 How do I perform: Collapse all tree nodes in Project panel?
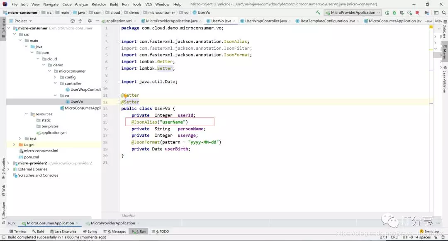pyautogui.click(x=80, y=21)
